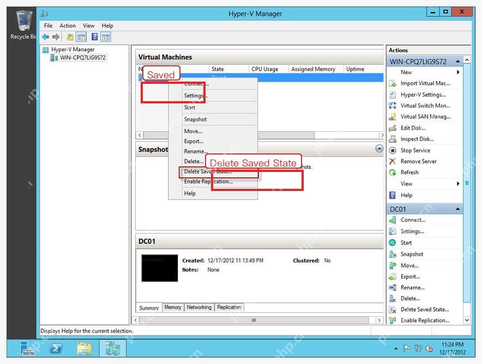482x364 pixels.
Task: Collapse the DC01 actions section
Action: point(457,209)
